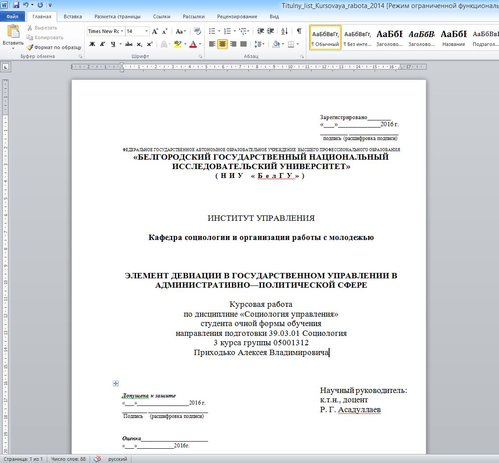The image size is (499, 463).
Task: Click the proofing errors status bar icon
Action: [x=97, y=459]
